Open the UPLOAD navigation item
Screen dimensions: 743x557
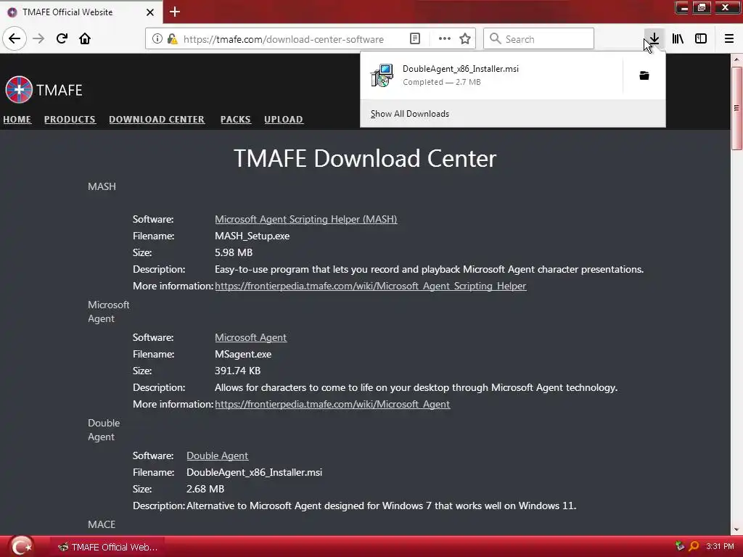click(284, 120)
